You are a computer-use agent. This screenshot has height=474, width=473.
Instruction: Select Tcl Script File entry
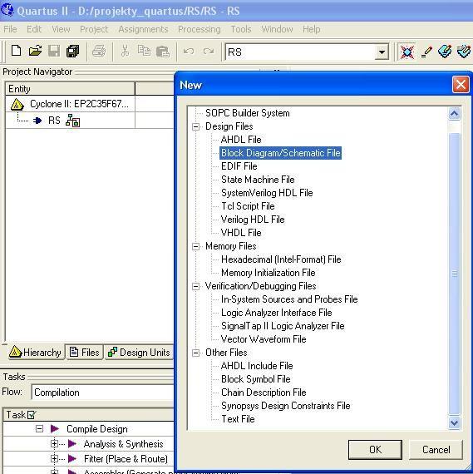pyautogui.click(x=248, y=206)
